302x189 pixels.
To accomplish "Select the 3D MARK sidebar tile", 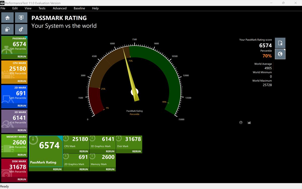I will pyautogui.click(x=14, y=119).
